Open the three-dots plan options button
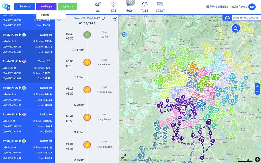The height and width of the screenshot is (163, 261). (x=227, y=18)
